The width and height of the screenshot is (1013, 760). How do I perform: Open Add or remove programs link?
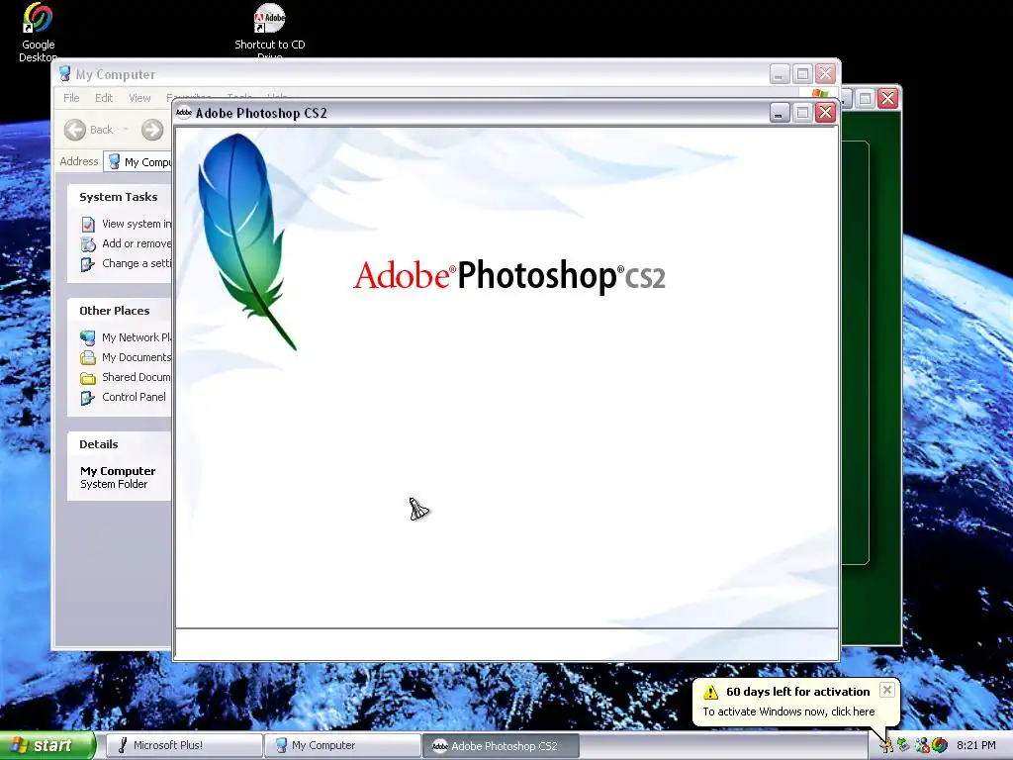coord(137,243)
